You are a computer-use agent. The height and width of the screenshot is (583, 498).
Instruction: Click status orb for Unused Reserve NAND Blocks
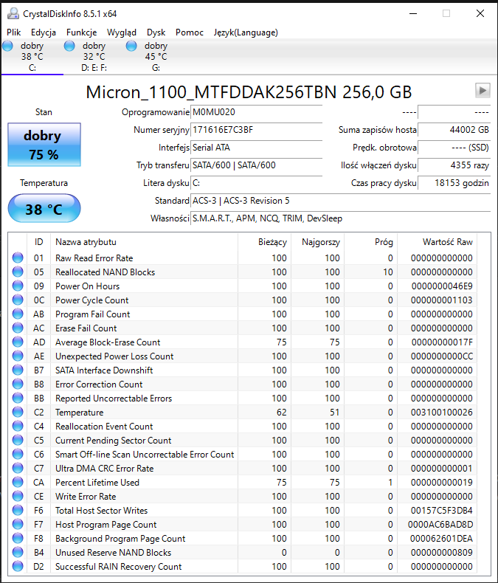(18, 553)
